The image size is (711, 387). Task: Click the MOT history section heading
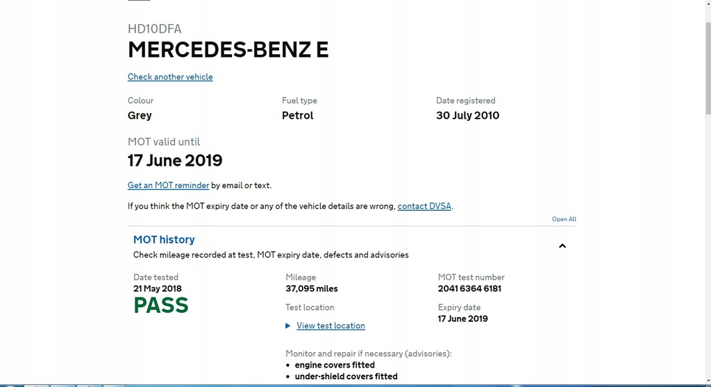point(164,239)
